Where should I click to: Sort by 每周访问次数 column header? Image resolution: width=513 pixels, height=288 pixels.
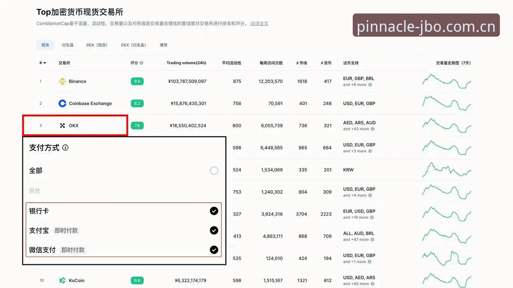271,63
